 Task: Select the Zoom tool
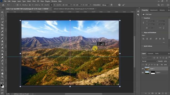coord(2,77)
